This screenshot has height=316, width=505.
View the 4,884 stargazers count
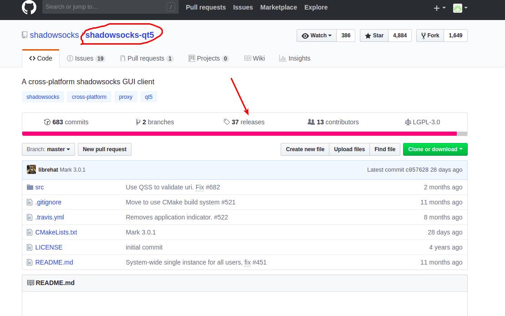[400, 36]
